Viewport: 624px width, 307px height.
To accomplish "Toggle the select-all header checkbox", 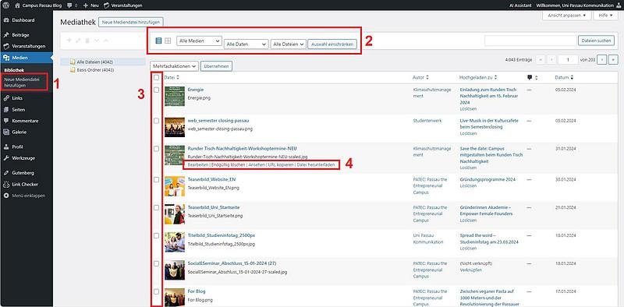I will tap(157, 78).
